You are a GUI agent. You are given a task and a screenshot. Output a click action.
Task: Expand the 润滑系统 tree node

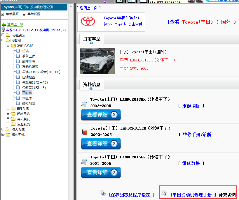8,124
